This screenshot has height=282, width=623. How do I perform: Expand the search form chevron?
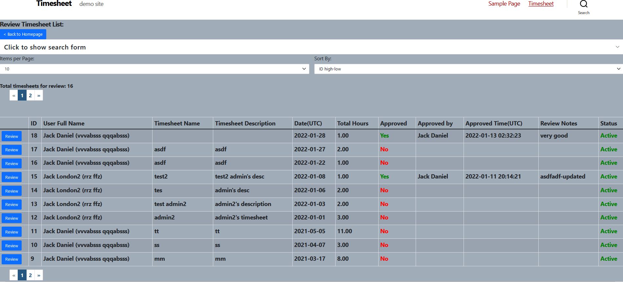pyautogui.click(x=617, y=47)
